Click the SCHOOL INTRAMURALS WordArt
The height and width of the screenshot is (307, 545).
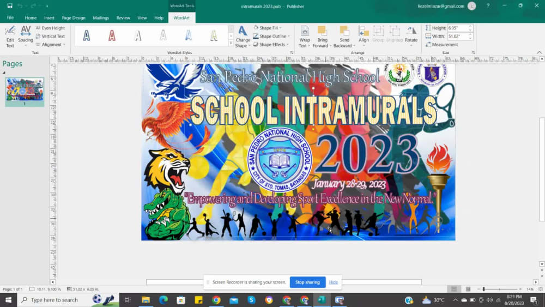click(313, 110)
